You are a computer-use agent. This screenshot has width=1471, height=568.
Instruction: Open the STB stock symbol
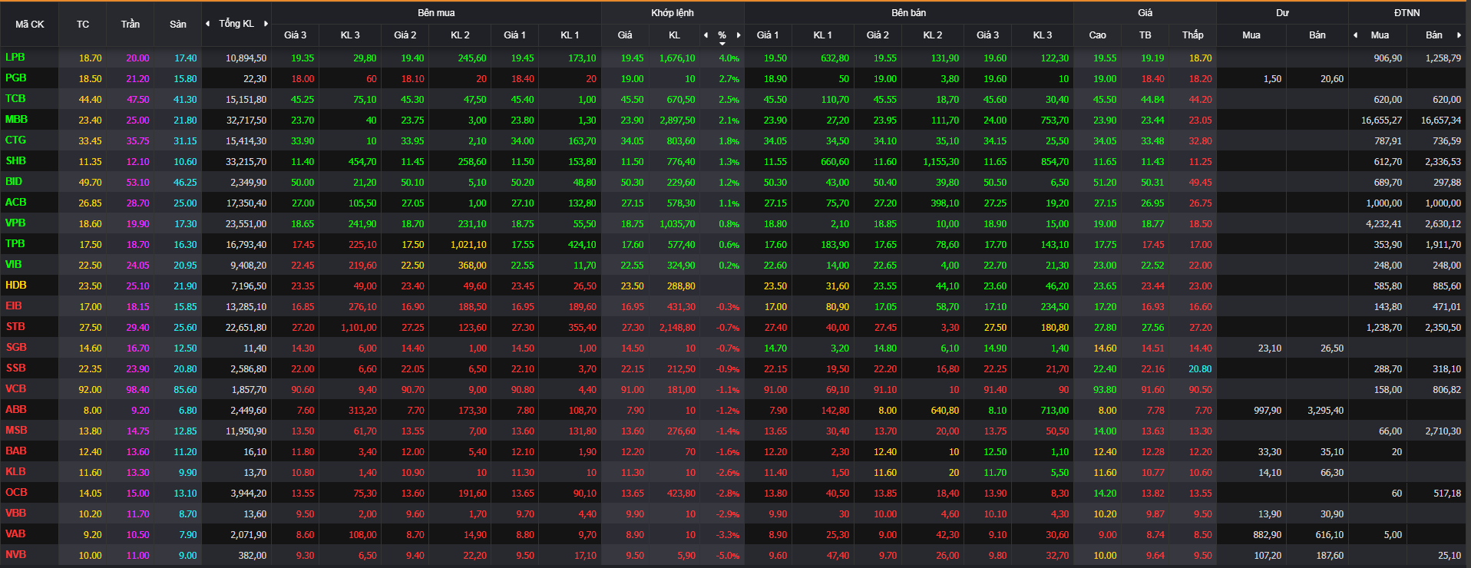15,327
